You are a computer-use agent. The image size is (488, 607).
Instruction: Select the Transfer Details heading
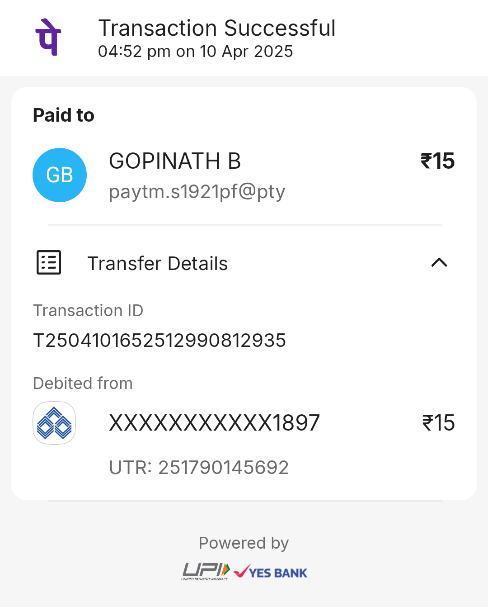coord(157,263)
